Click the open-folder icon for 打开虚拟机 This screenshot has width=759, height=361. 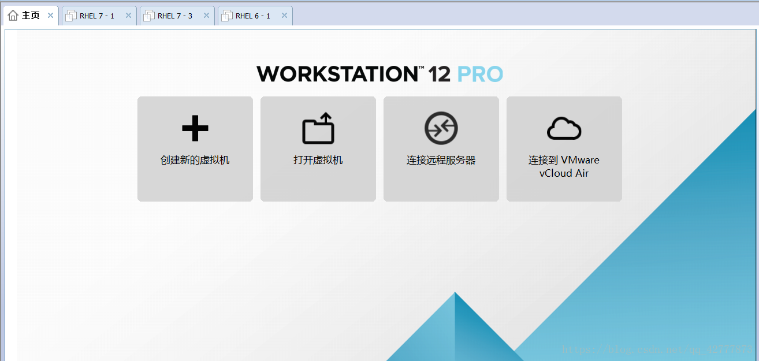[318, 128]
